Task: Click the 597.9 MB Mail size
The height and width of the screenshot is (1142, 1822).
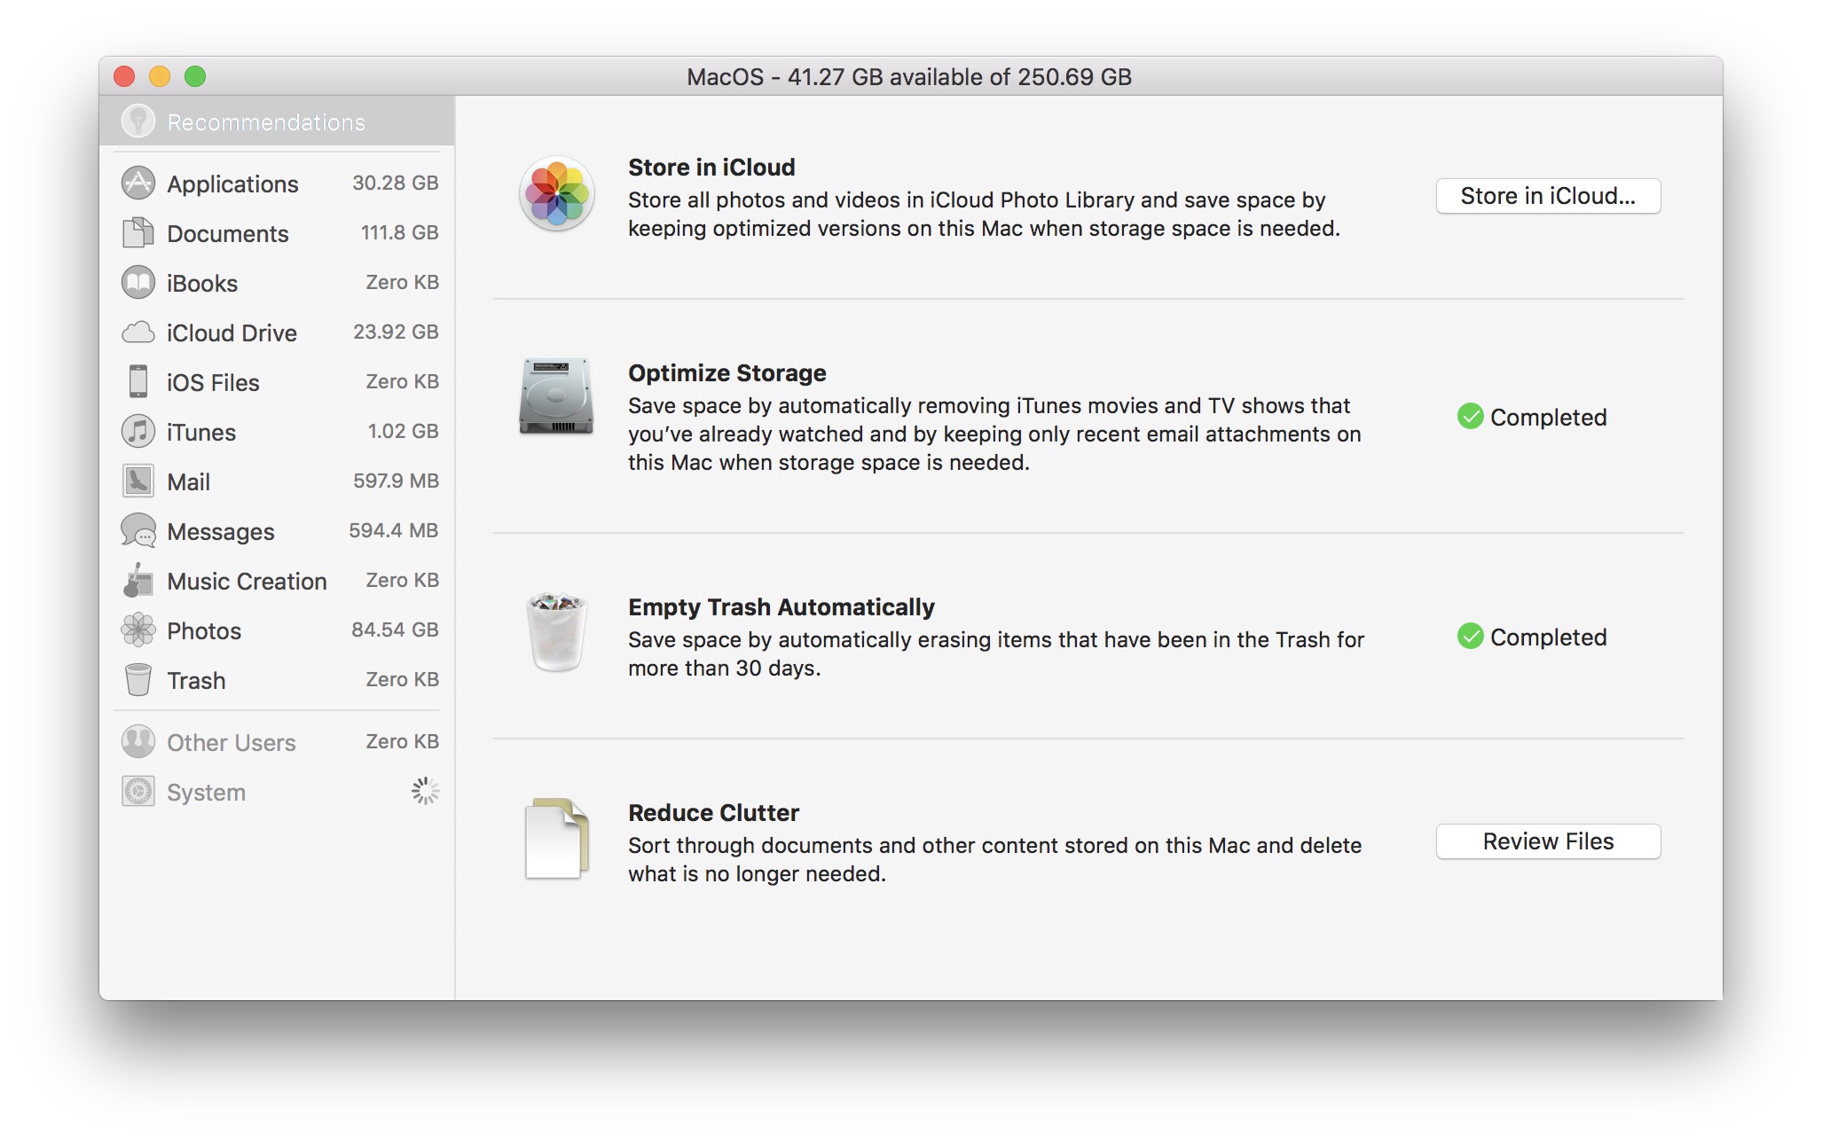Action: tap(396, 481)
